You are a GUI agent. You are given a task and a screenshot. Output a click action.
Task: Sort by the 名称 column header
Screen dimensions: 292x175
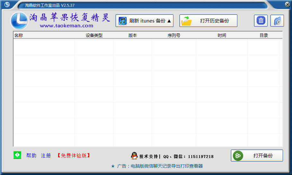[x=19, y=35]
